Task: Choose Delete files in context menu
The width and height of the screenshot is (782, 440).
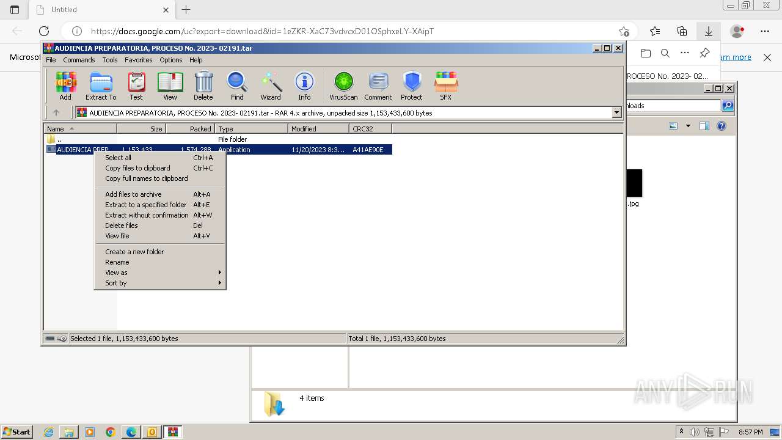Action: tap(160, 226)
